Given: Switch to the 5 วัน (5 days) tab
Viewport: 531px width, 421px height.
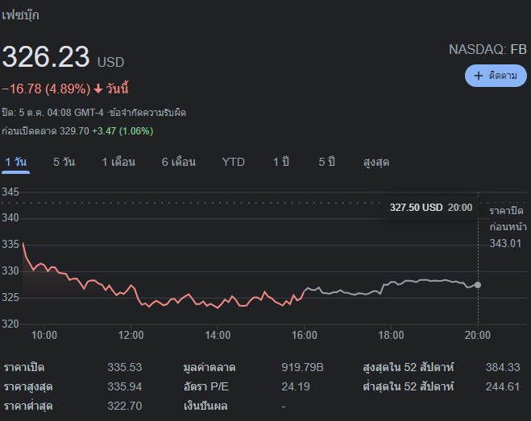Looking at the screenshot, I should click(64, 162).
